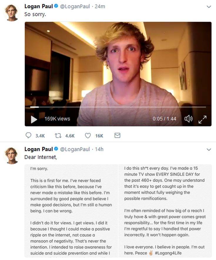216x260 pixels.
Task: Open the Dear Internet tweet's options chevron
Action: (209, 149)
